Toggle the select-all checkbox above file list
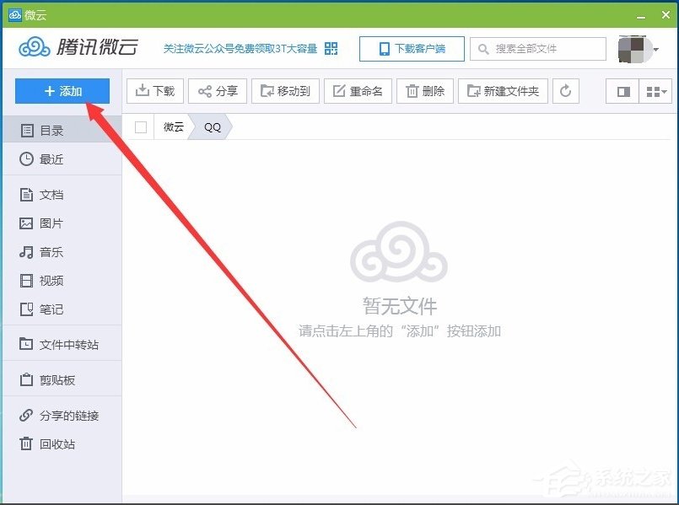The image size is (679, 505). (x=139, y=126)
